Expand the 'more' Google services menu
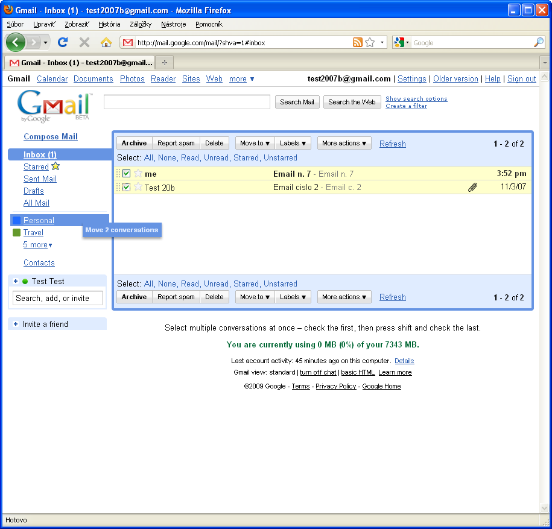The height and width of the screenshot is (529, 552). pyautogui.click(x=241, y=79)
